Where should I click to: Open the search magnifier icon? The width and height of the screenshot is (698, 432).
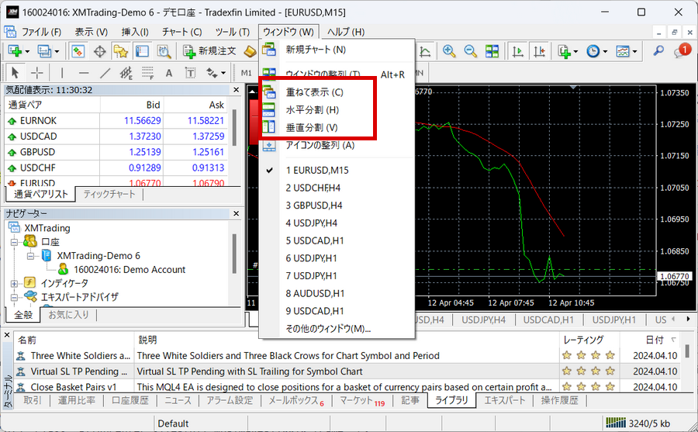pos(658,51)
